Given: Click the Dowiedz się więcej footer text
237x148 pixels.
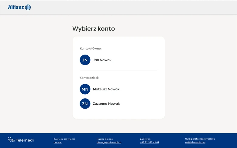Looking at the screenshot, I should (x=64, y=139).
